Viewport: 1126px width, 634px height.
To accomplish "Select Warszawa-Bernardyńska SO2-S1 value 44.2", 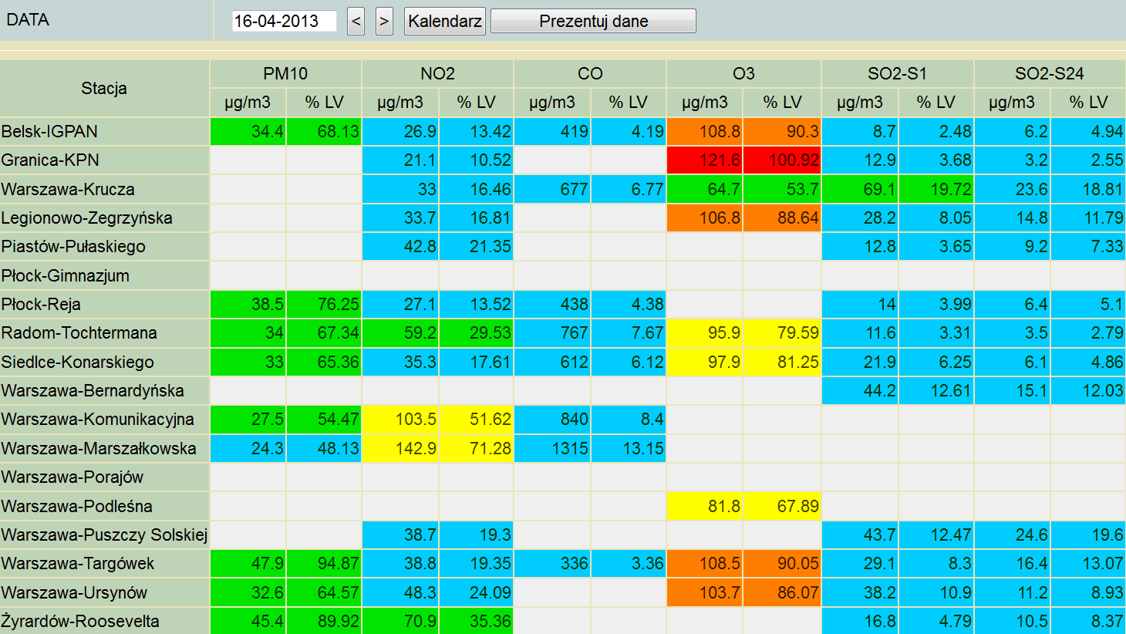I will tap(860, 390).
